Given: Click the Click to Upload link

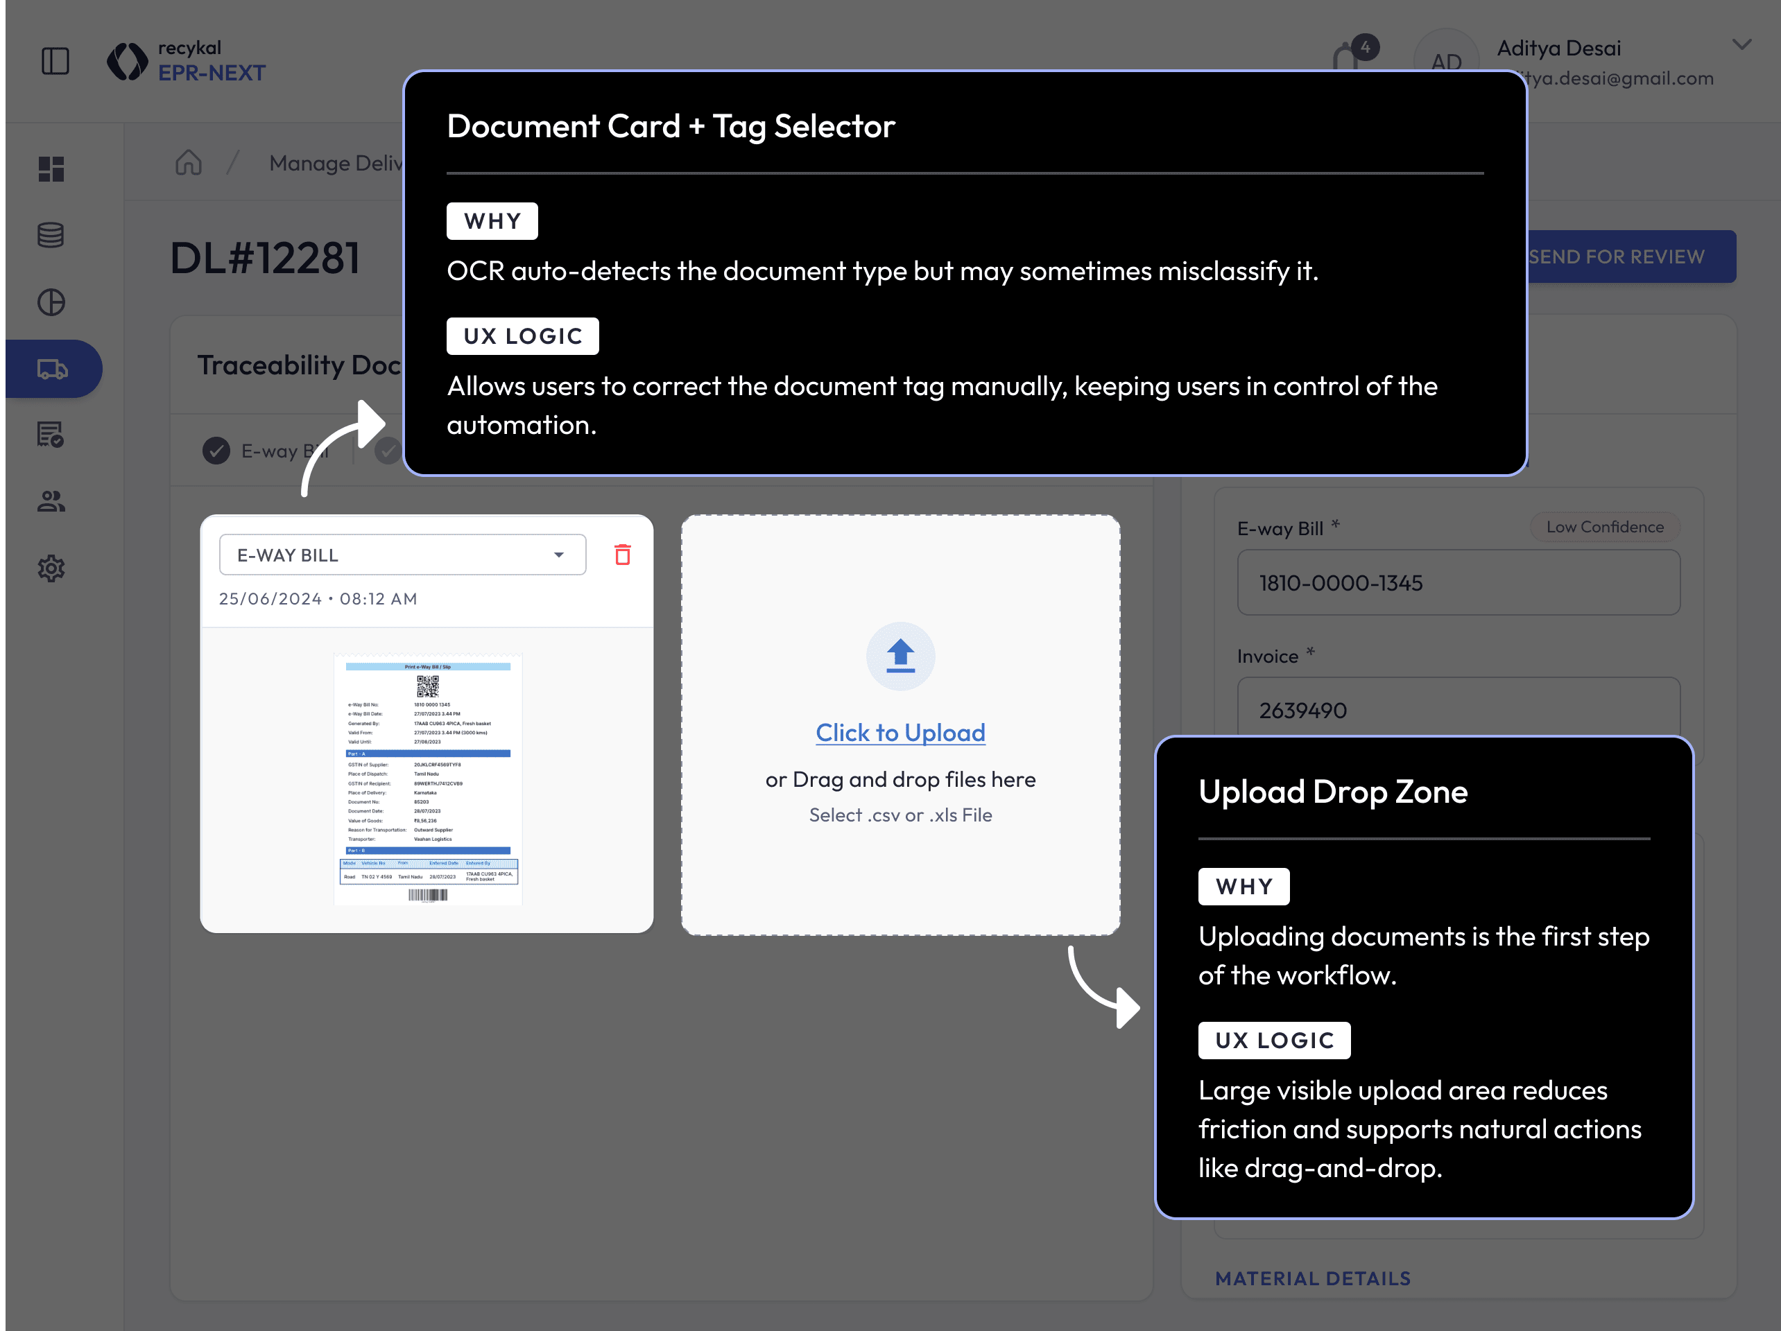Looking at the screenshot, I should [900, 732].
